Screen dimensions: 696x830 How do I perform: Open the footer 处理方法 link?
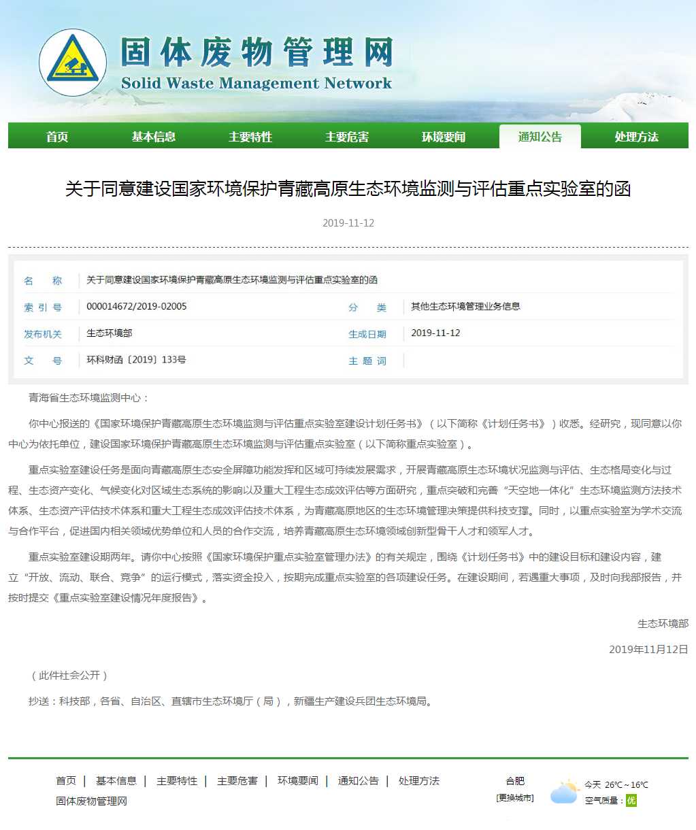pyautogui.click(x=419, y=780)
